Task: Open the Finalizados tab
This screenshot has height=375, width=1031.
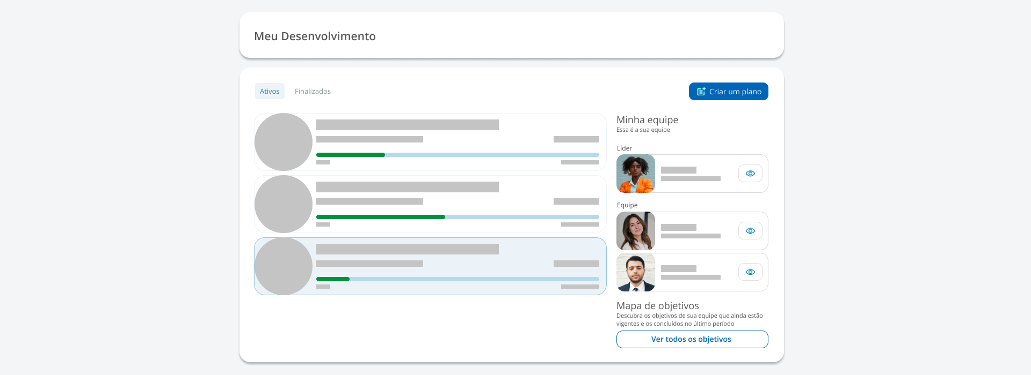Action: 313,92
